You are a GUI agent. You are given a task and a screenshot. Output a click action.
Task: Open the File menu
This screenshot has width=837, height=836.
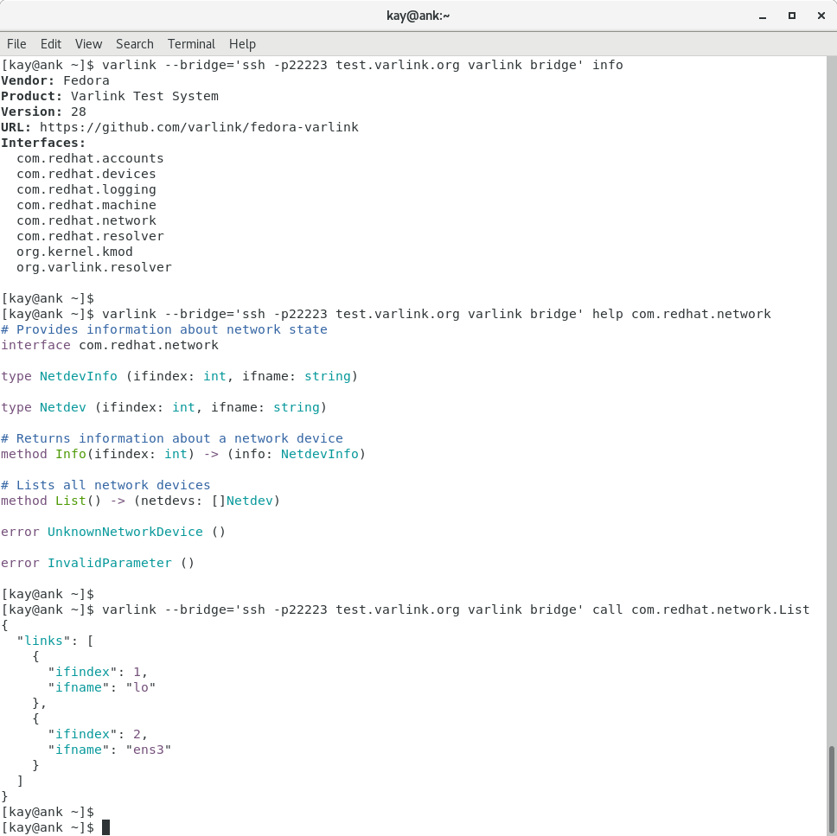[16, 44]
